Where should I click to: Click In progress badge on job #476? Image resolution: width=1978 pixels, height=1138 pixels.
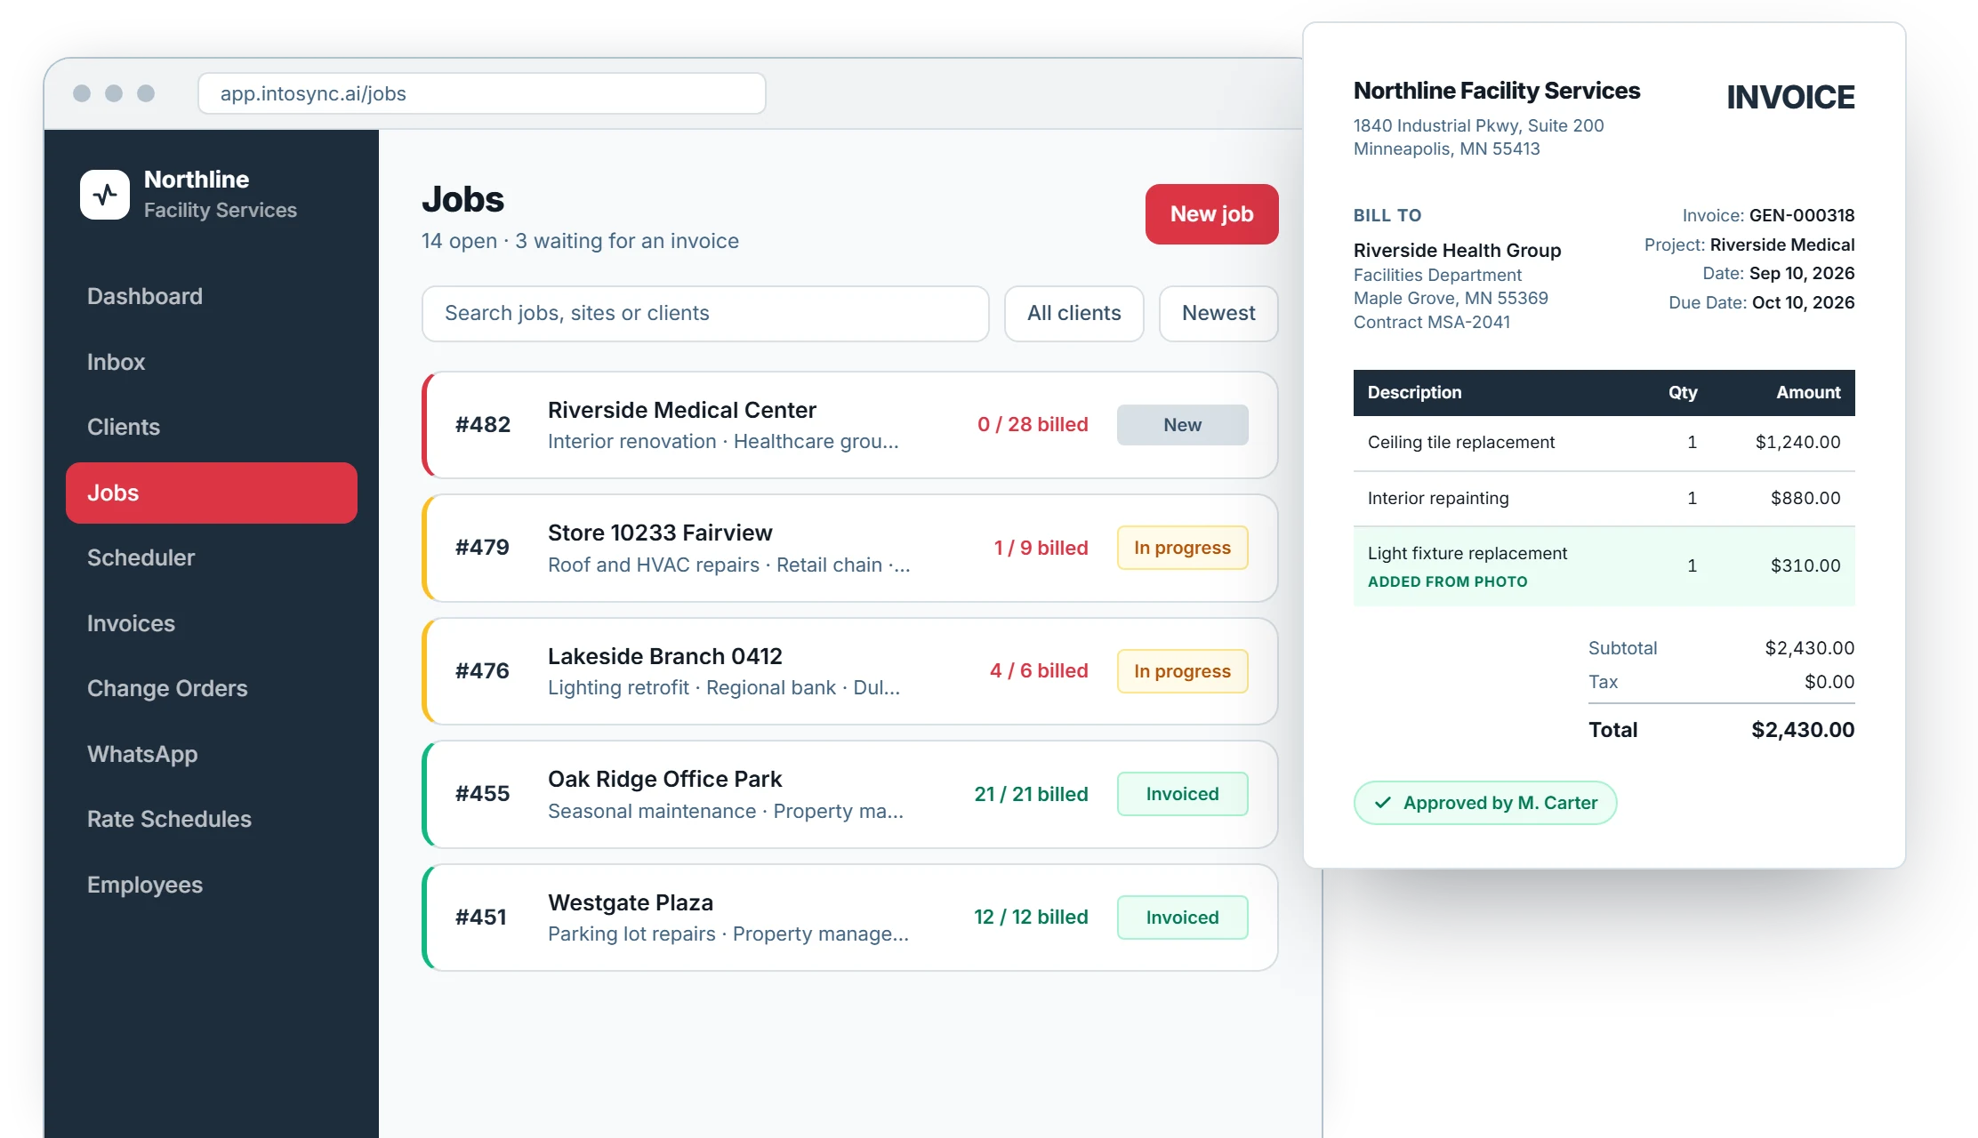pos(1182,671)
